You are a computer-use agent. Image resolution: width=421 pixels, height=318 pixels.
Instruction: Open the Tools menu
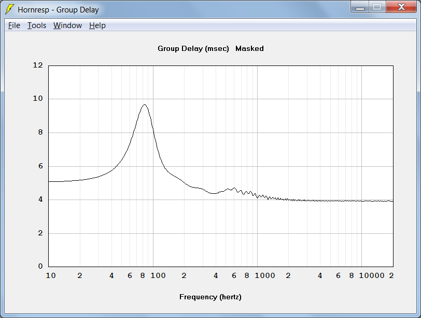37,25
